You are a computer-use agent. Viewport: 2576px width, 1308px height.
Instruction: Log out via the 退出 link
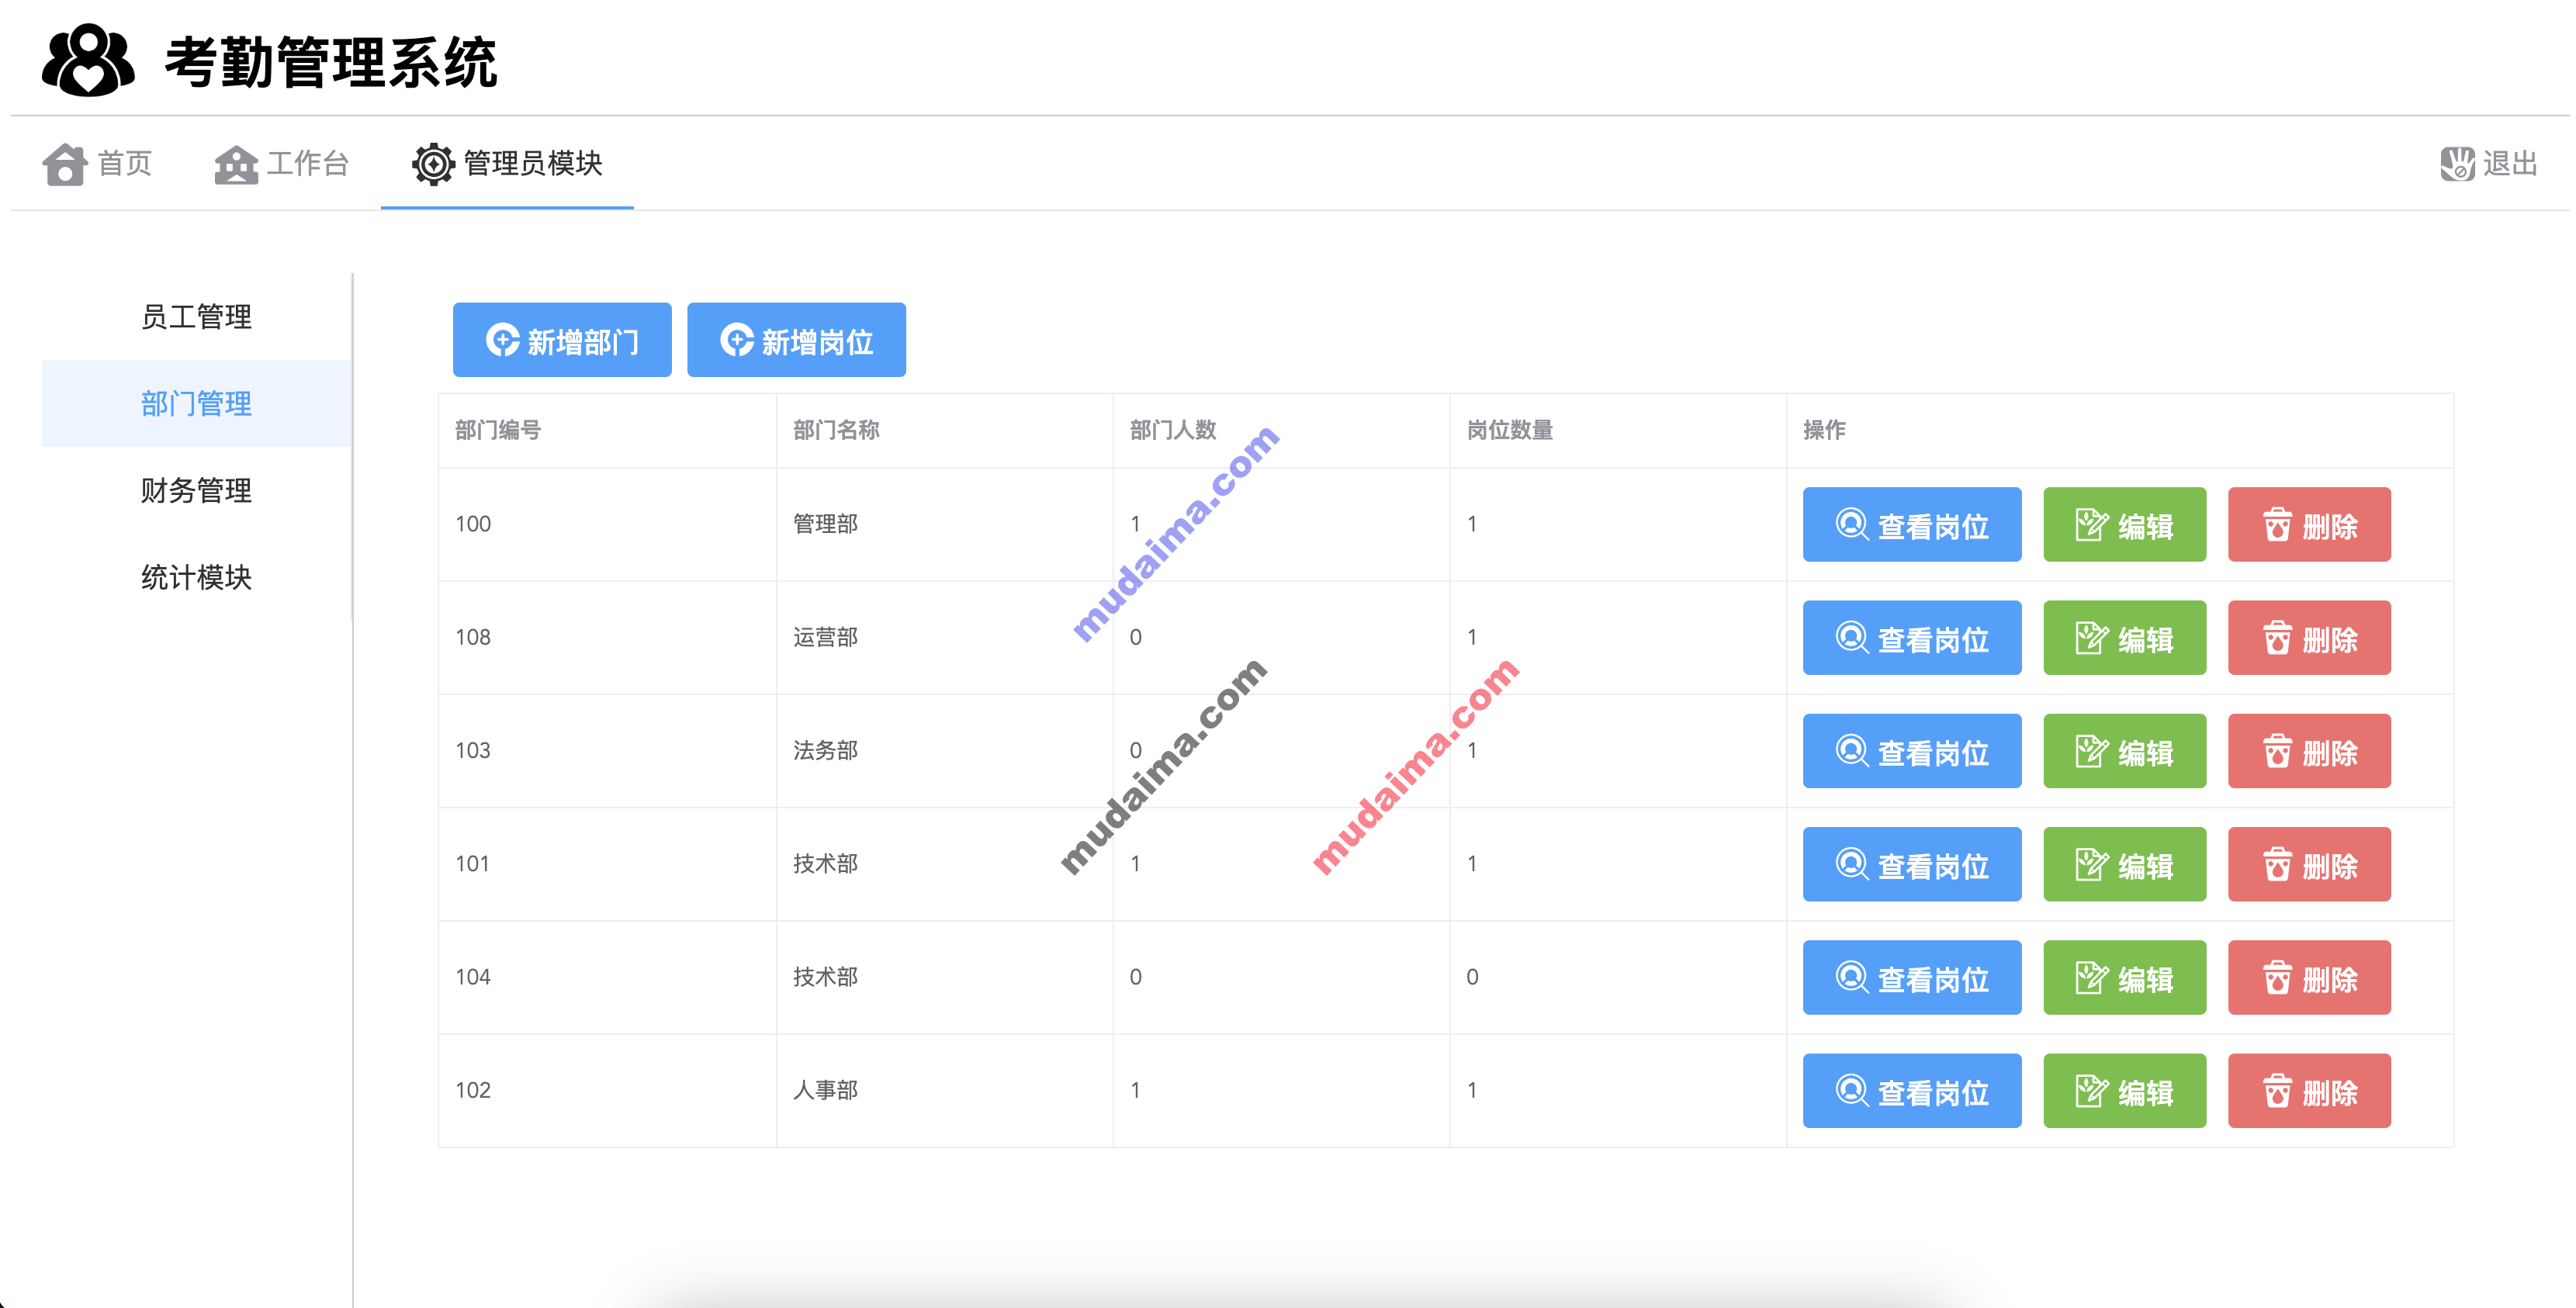coord(2489,164)
